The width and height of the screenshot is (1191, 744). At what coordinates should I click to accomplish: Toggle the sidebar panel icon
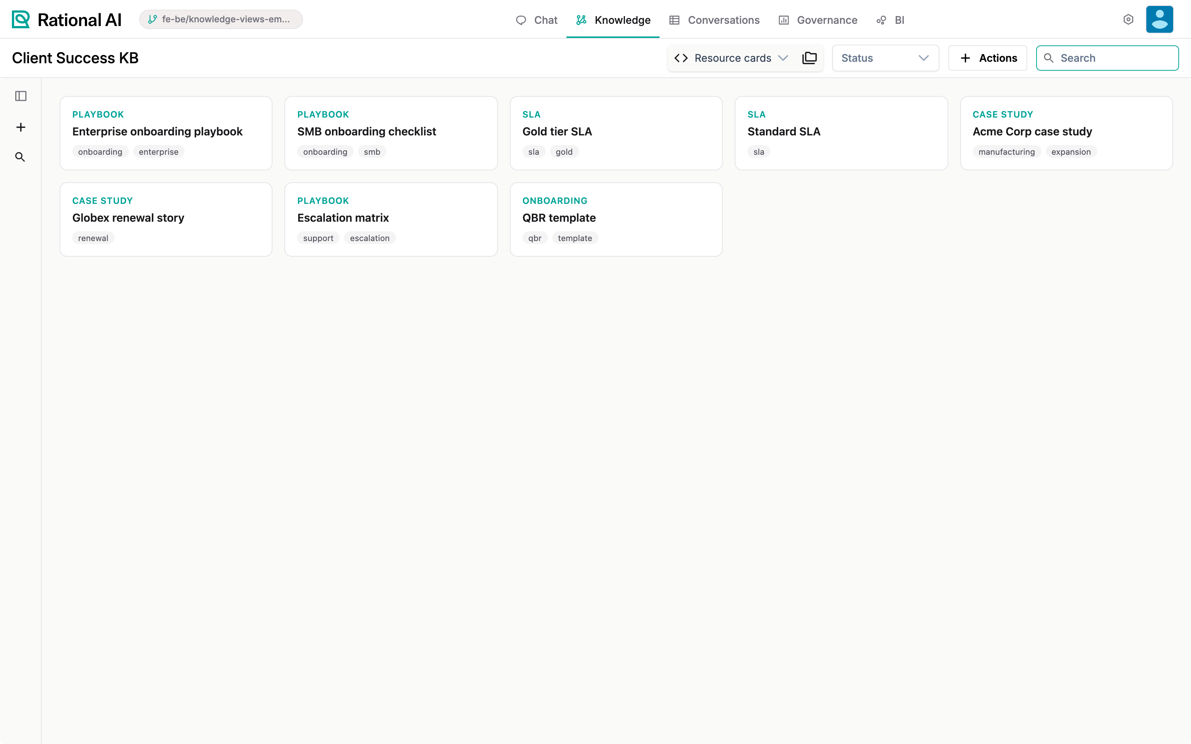pos(21,96)
